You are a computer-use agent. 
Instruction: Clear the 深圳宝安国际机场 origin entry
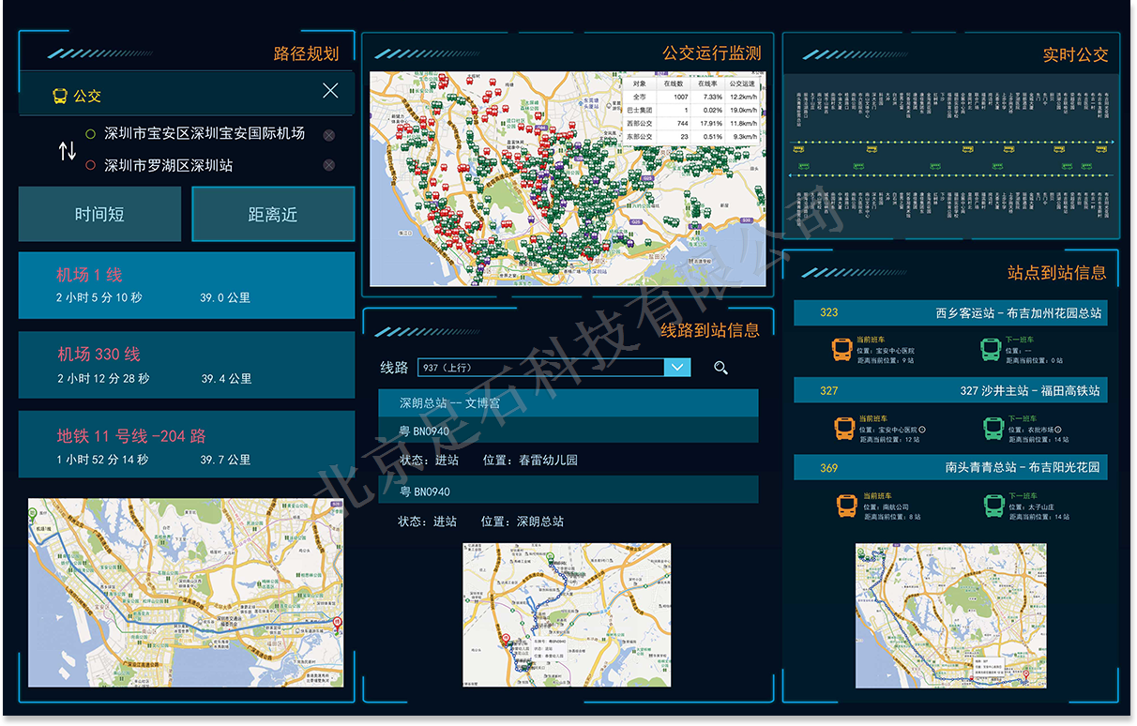(328, 134)
